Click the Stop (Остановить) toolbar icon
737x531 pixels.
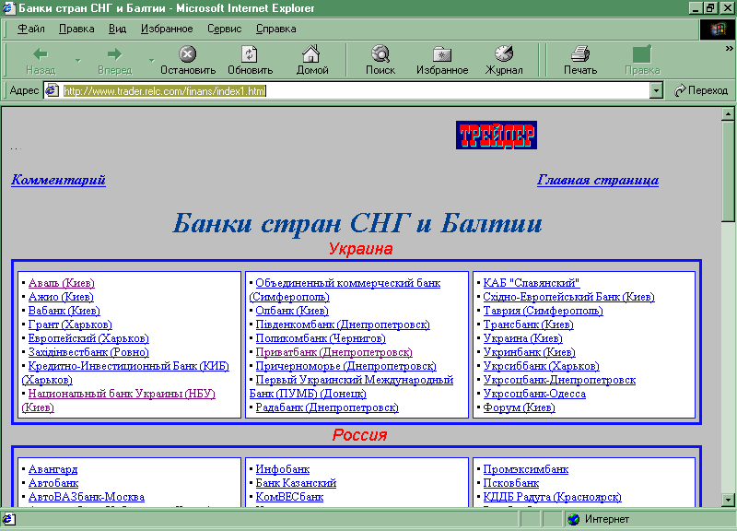(x=187, y=54)
